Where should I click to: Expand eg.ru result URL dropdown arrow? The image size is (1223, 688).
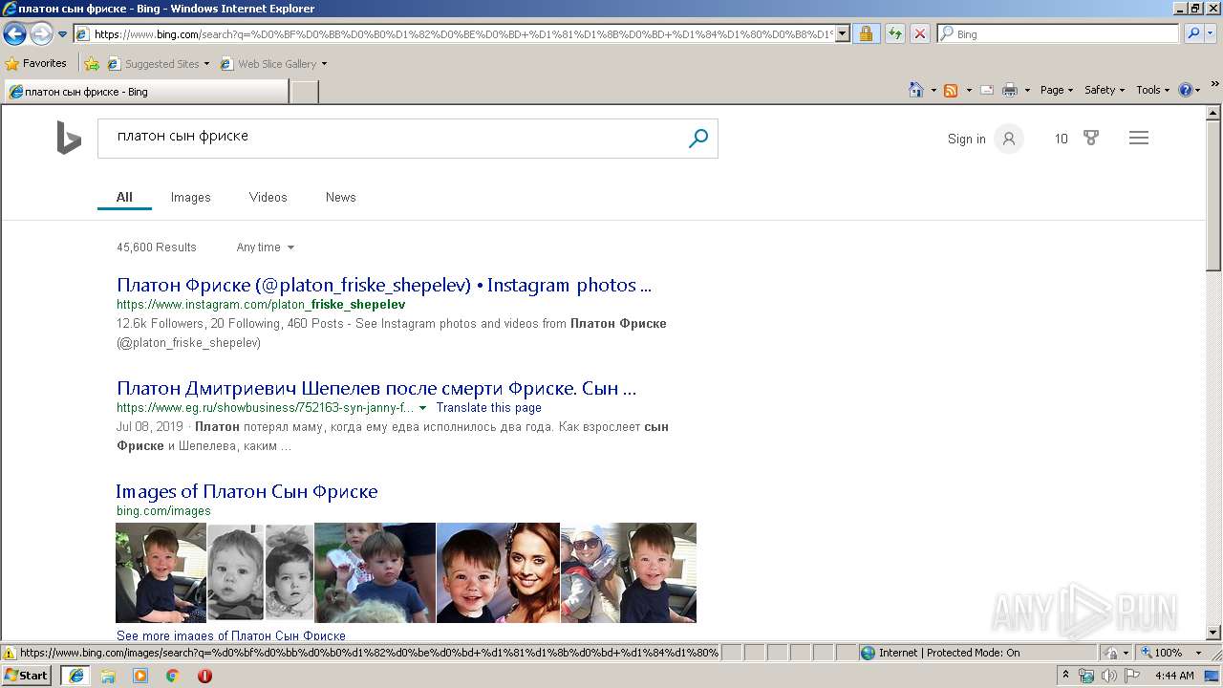point(422,408)
